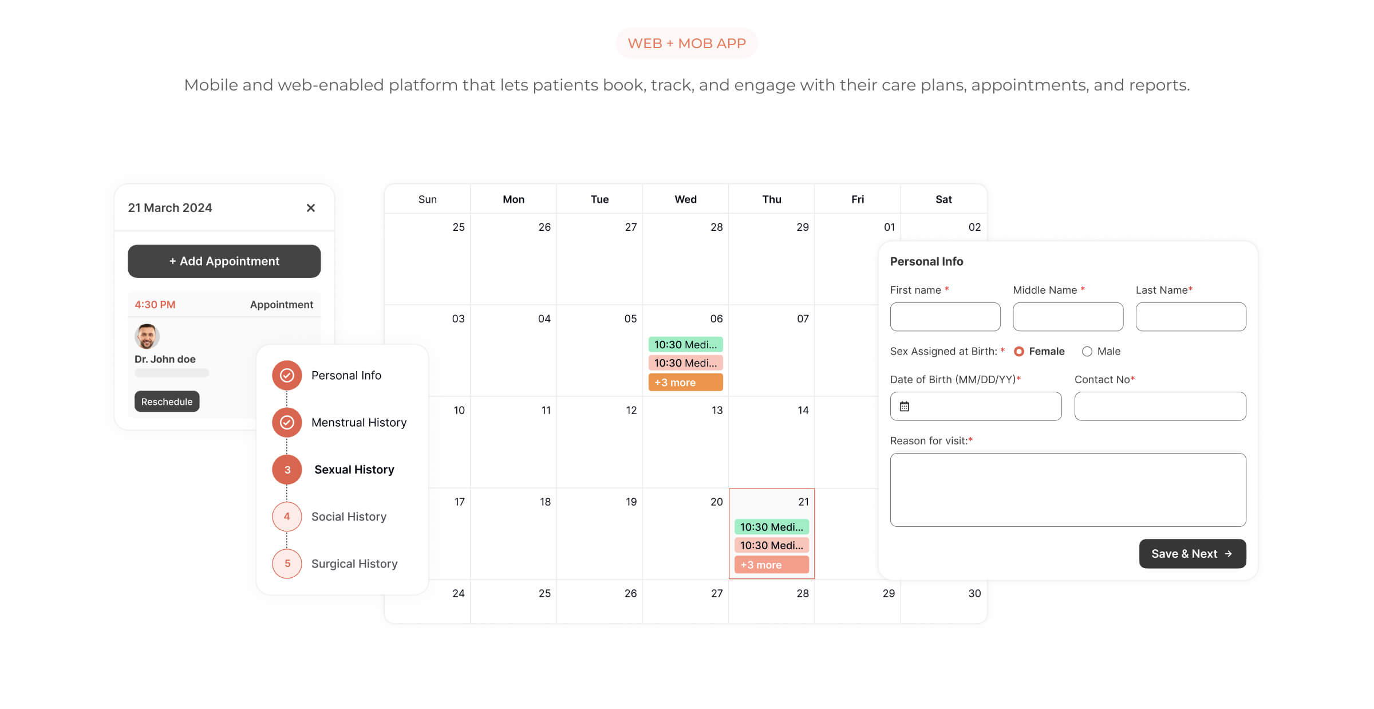Screen dimensions: 1374x709
Task: Click the calendar icon in Date of Birth
Action: (905, 407)
